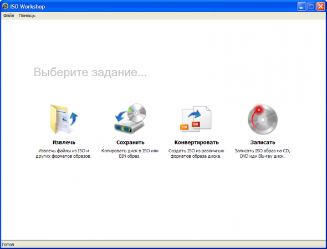Image resolution: width=327 pixels, height=249 pixels.
Task: Click text 'Создать ISO из различных форматов образа диска.'
Action: [196, 153]
